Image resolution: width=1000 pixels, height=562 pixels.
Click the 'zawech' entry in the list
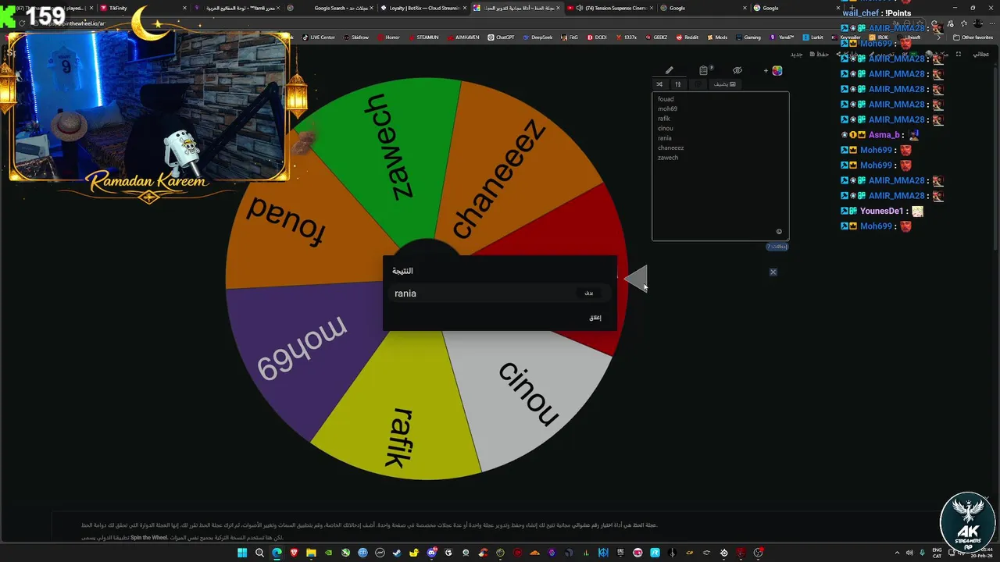pos(668,158)
